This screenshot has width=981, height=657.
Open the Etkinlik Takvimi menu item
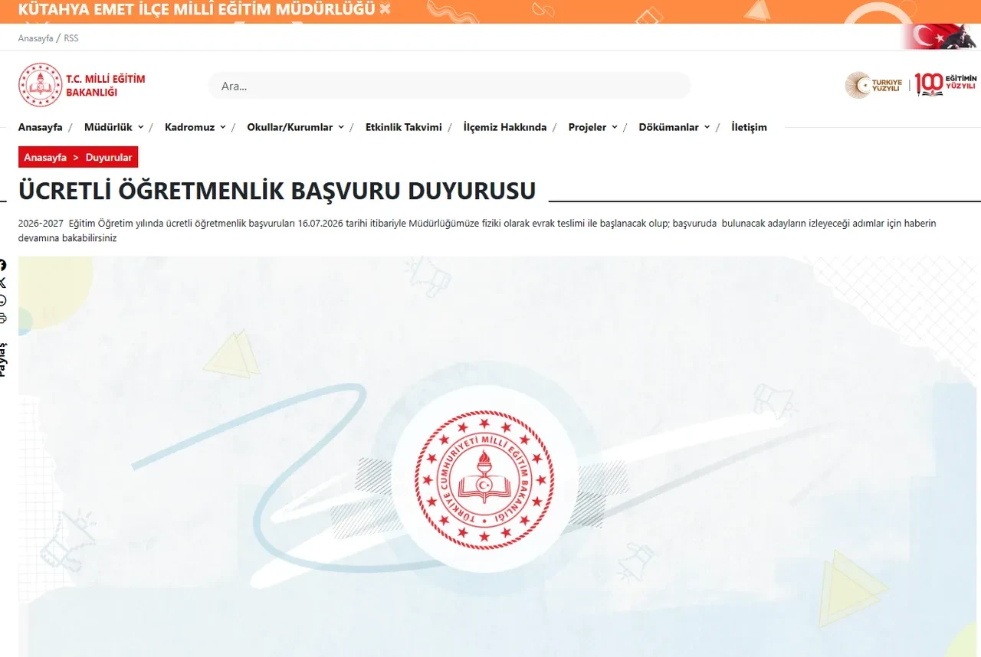point(404,127)
